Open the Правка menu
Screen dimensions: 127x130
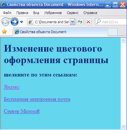[22, 13]
